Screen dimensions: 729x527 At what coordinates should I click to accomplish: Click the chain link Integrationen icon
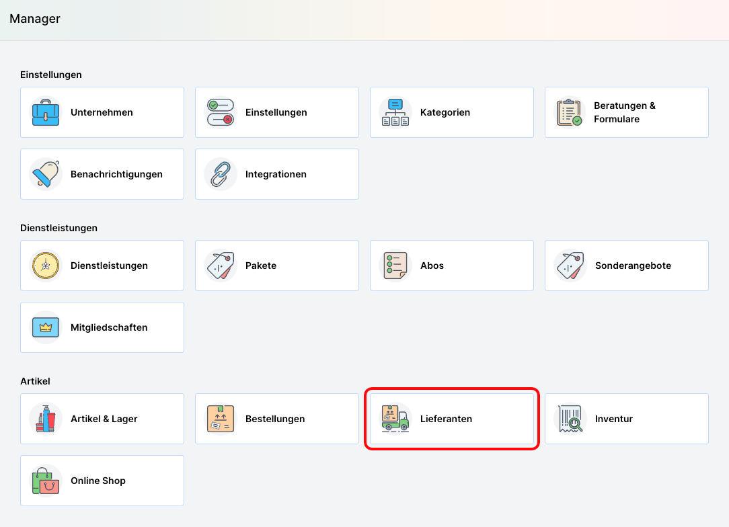(x=221, y=174)
